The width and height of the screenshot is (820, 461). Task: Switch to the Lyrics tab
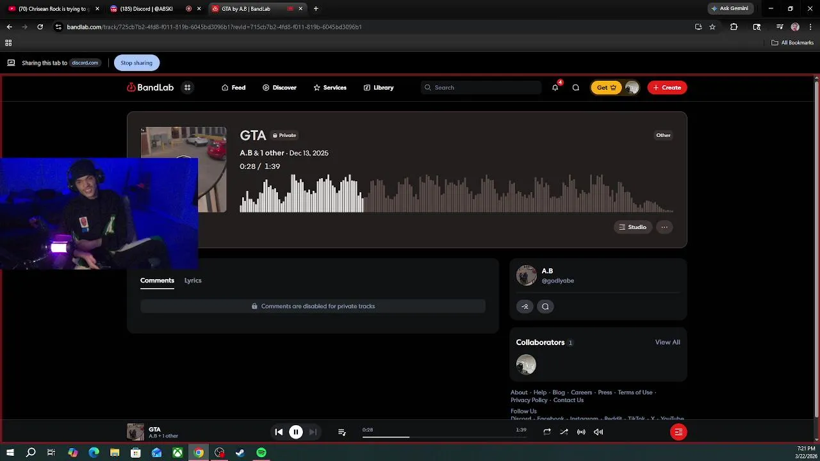[x=193, y=280]
